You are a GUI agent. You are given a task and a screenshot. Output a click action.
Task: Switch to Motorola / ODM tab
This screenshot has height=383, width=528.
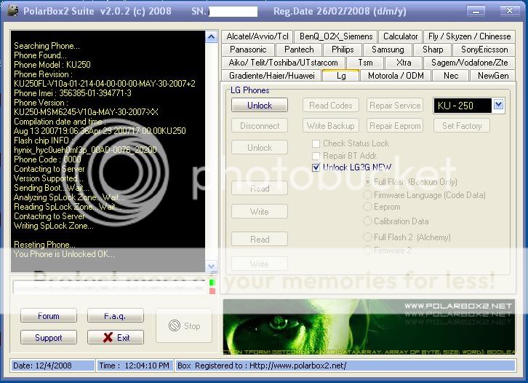click(396, 76)
